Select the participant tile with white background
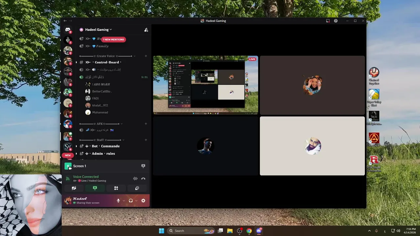 312,146
